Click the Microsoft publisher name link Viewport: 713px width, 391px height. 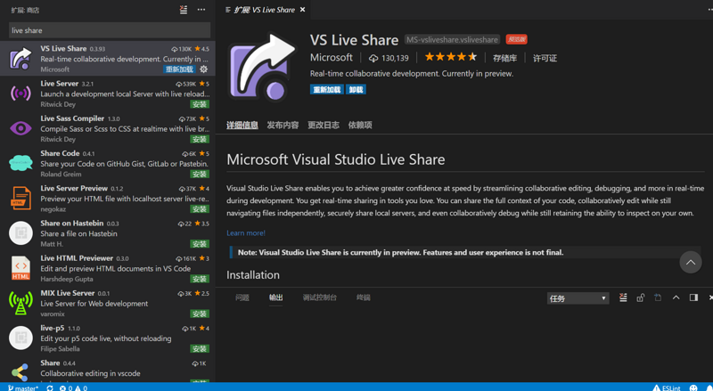point(331,58)
